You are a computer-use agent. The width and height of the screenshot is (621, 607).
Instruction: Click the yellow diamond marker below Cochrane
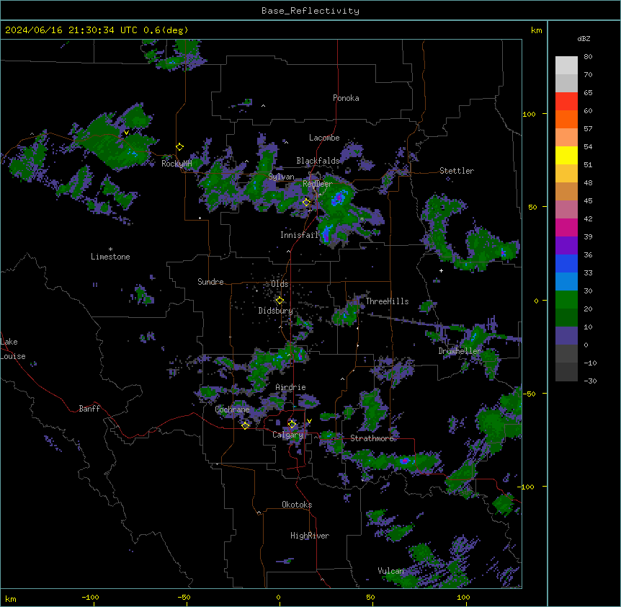click(245, 425)
